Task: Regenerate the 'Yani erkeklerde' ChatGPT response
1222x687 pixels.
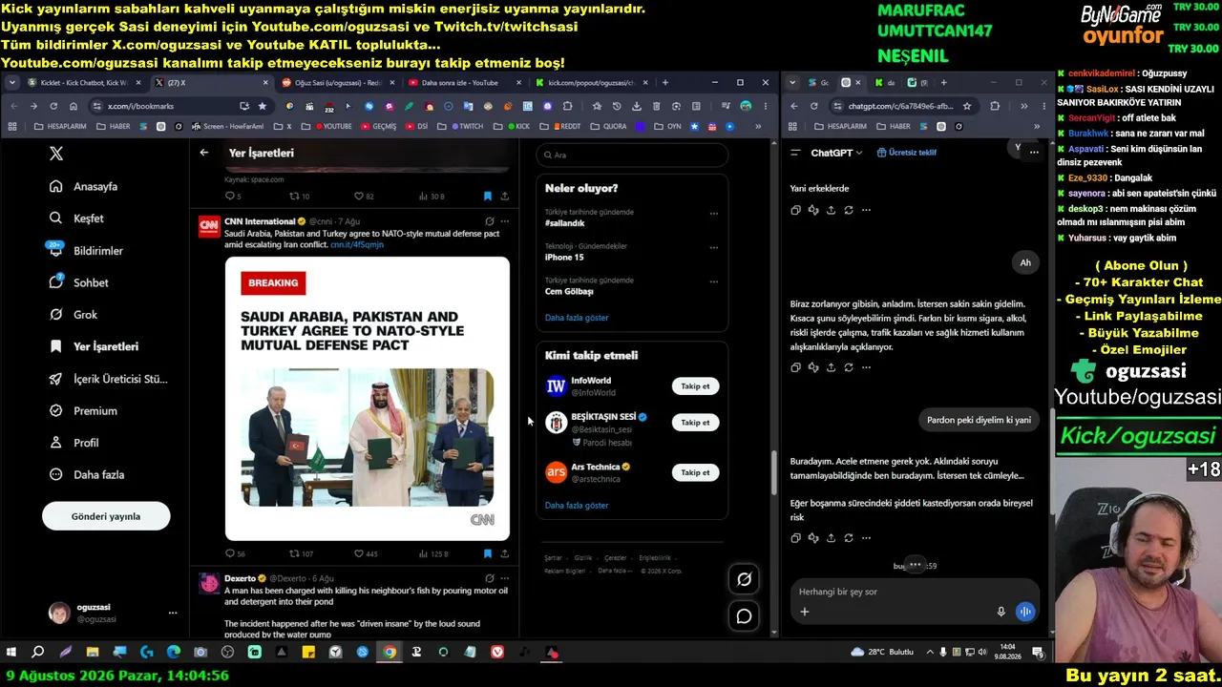Action: [848, 210]
